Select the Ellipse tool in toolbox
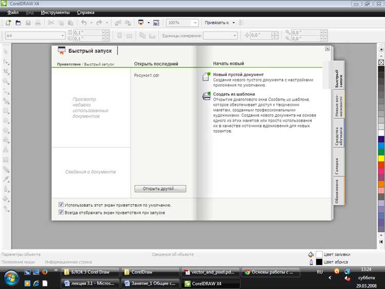The image size is (385, 289). pyautogui.click(x=6, y=121)
